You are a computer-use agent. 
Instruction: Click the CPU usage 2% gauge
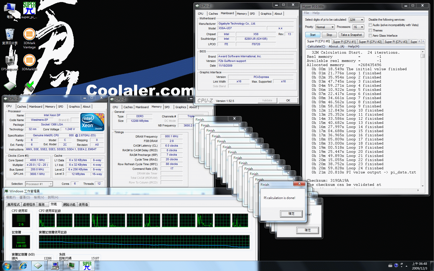[21, 220]
